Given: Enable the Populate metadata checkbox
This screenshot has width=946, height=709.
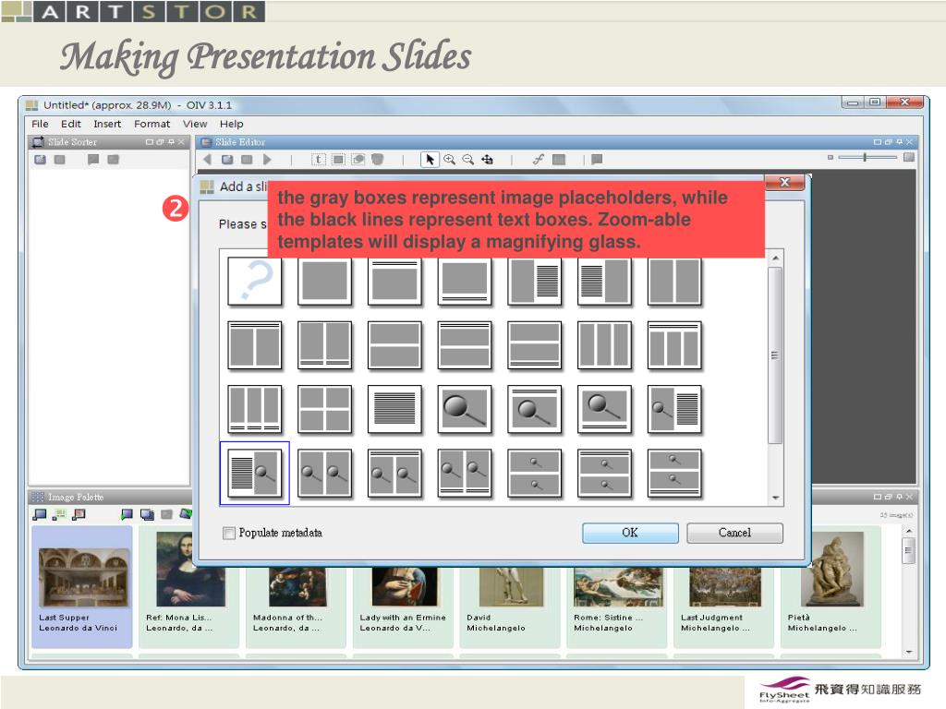Looking at the screenshot, I should pos(229,533).
